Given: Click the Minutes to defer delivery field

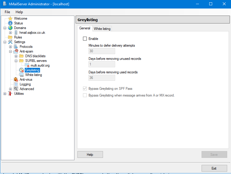Looking at the screenshot, I should pos(102,51).
